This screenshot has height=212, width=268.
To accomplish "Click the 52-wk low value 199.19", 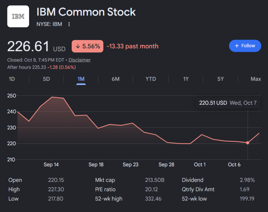I will 247,199.
